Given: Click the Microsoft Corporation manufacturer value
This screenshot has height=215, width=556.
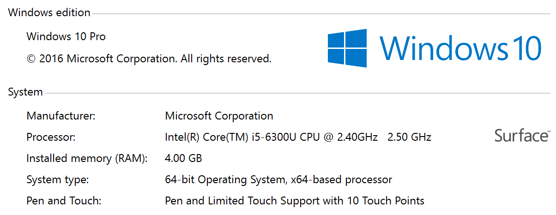Looking at the screenshot, I should (219, 116).
